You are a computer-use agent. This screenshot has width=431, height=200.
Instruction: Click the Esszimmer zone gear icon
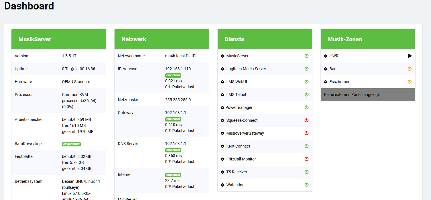[x=326, y=82]
